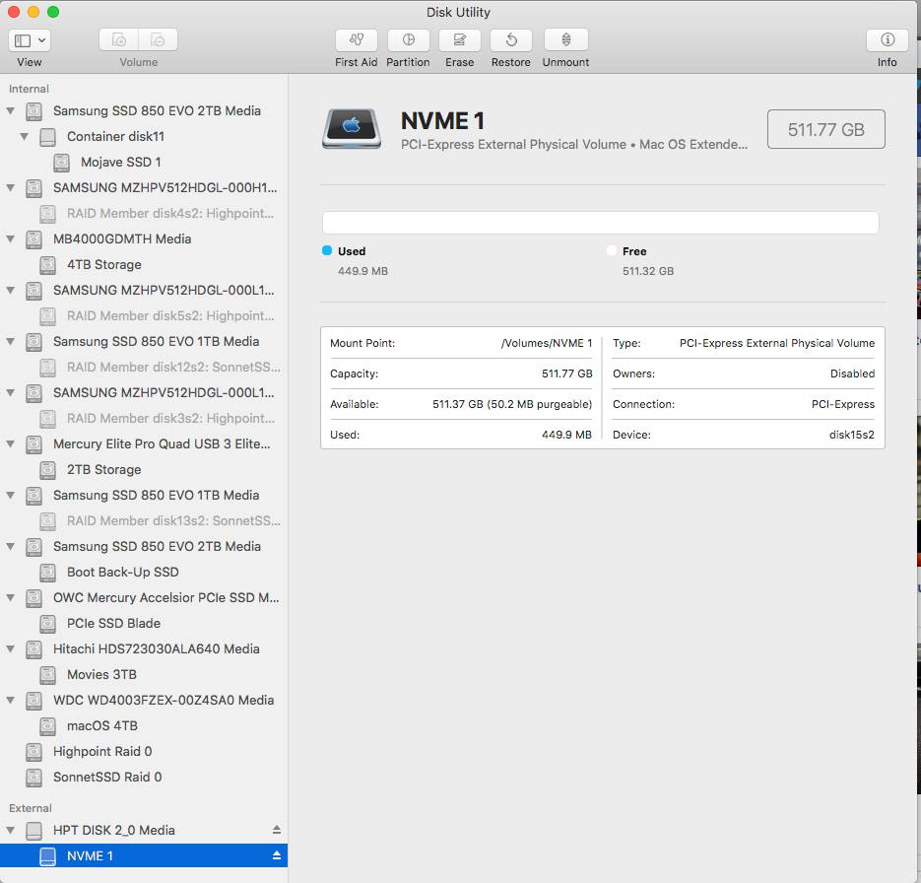Collapse Hitachi HDS723030ALA640 Media disk
Screen dimensions: 921x883
click(11, 648)
